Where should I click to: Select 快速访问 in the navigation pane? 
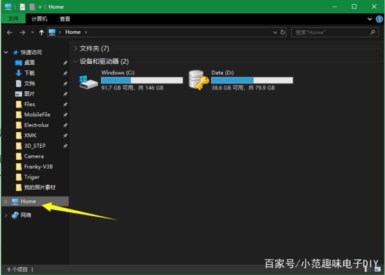point(31,52)
